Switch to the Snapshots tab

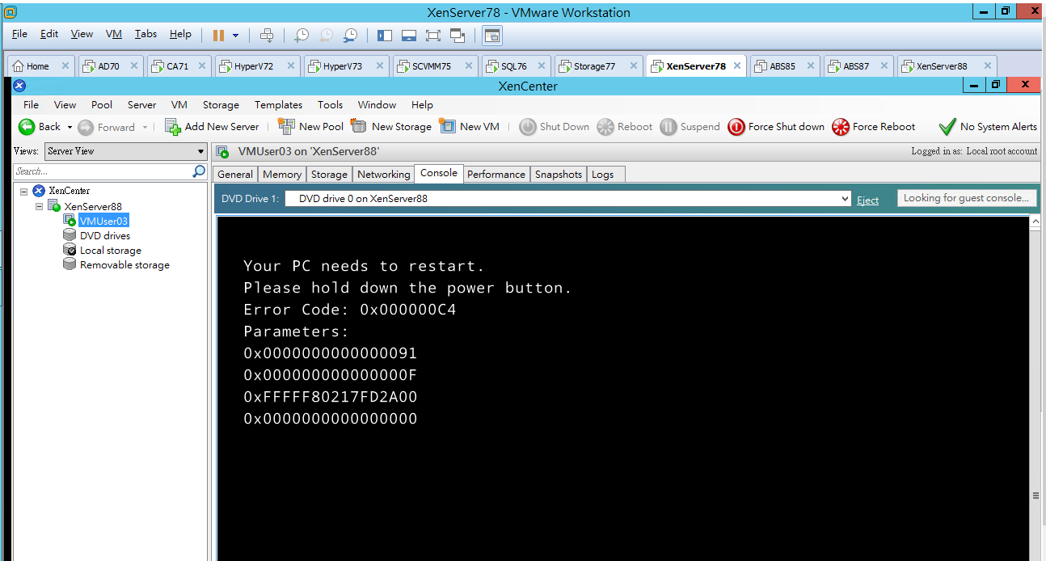(x=559, y=175)
